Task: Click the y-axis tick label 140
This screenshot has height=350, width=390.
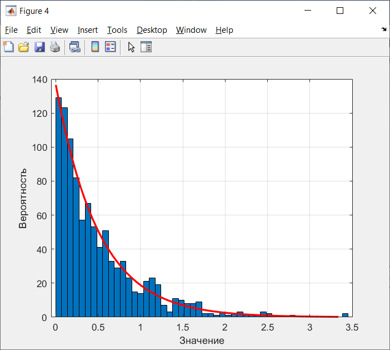Action: [39, 80]
